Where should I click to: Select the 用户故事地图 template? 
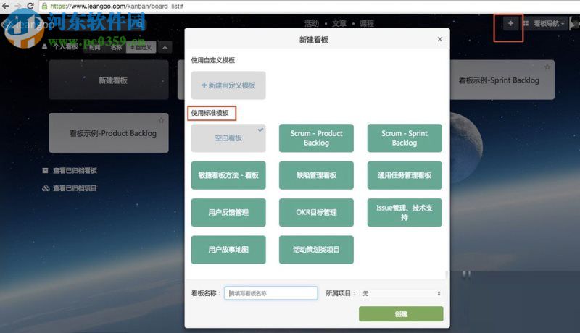[228, 250]
